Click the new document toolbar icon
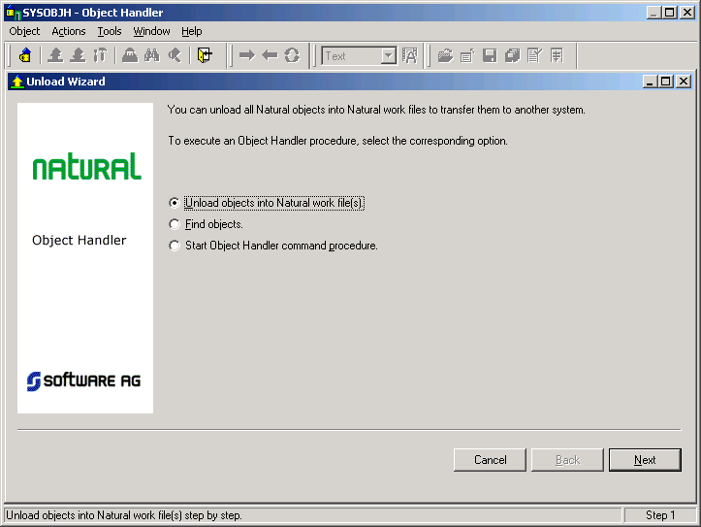The height and width of the screenshot is (527, 701). pos(467,56)
